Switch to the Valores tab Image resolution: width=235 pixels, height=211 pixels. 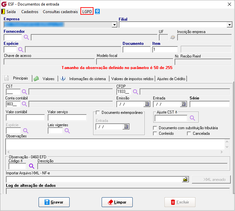tap(45, 79)
